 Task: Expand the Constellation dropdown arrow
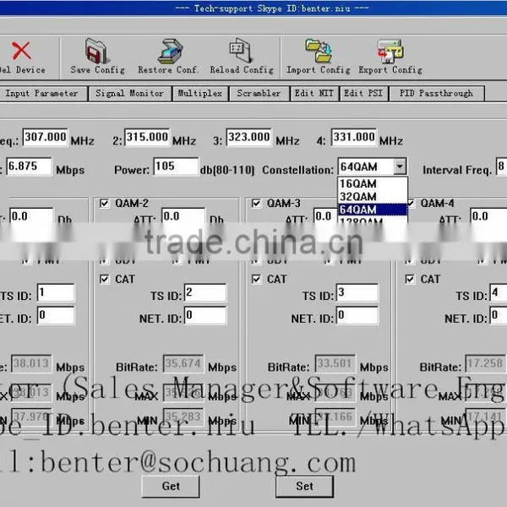[400, 166]
